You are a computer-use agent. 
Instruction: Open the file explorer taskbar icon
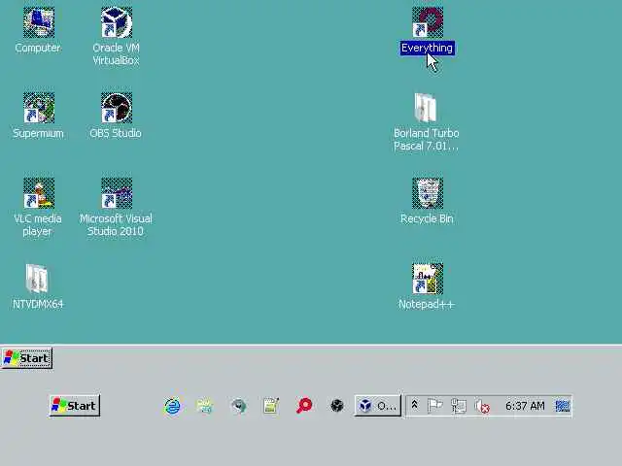[x=205, y=406]
